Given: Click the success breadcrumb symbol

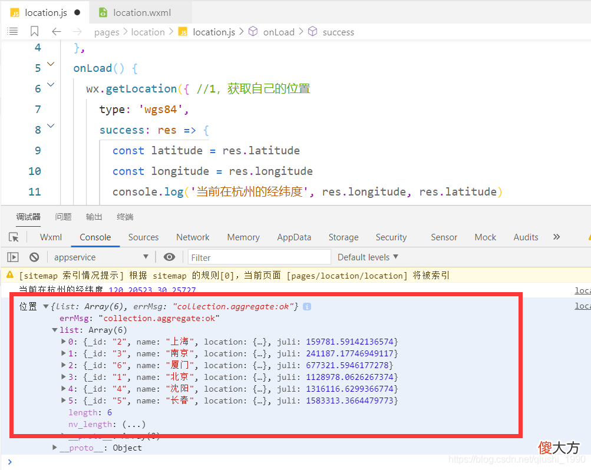Looking at the screenshot, I should 331,32.
